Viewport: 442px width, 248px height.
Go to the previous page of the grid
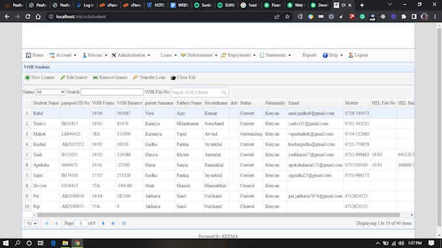56,223
